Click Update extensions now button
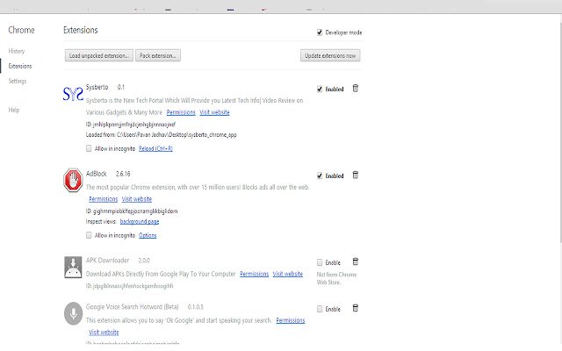Screen dimensions: 562x351 (x=330, y=55)
